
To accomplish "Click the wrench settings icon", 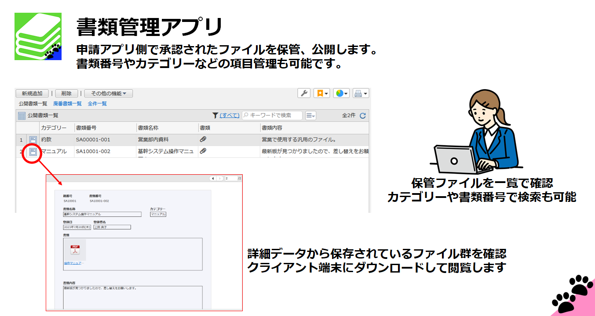I will 304,93.
